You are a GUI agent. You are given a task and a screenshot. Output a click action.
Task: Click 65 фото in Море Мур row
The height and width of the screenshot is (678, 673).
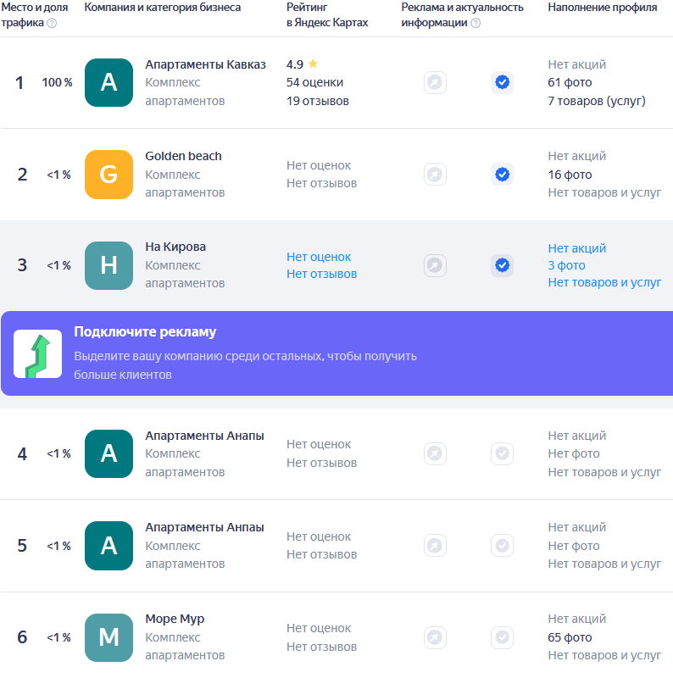coord(570,637)
